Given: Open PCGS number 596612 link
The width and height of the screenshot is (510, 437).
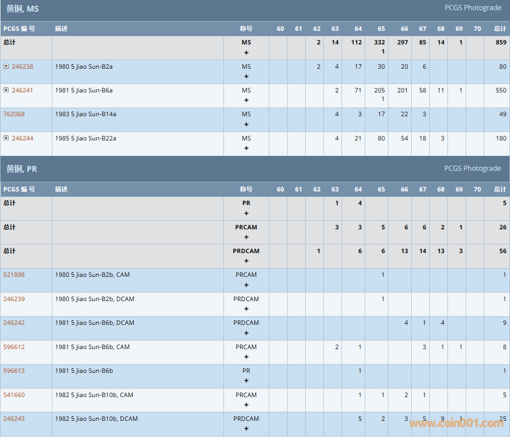Looking at the screenshot, I should coord(14,347).
